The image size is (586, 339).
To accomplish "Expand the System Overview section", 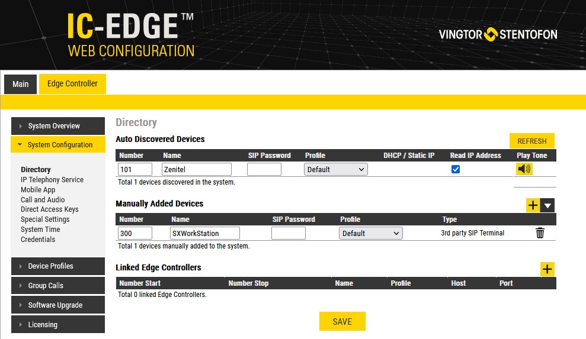I will (57, 125).
